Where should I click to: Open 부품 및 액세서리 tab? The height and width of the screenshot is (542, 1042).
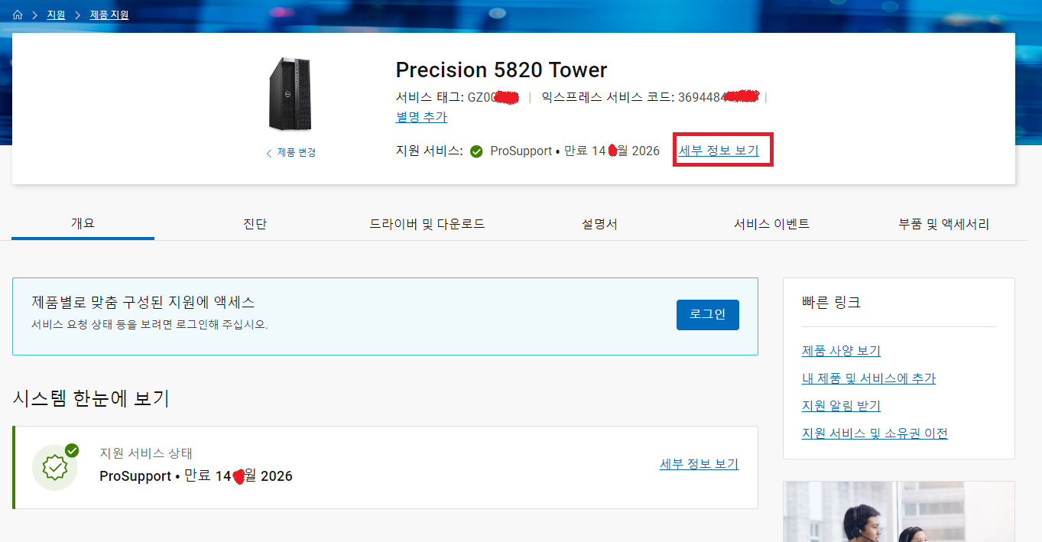[944, 224]
